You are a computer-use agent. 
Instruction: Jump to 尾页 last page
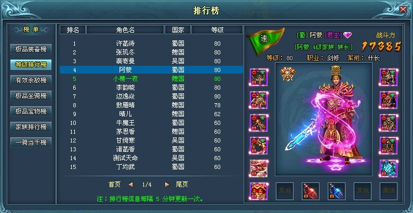pyautogui.click(x=182, y=184)
